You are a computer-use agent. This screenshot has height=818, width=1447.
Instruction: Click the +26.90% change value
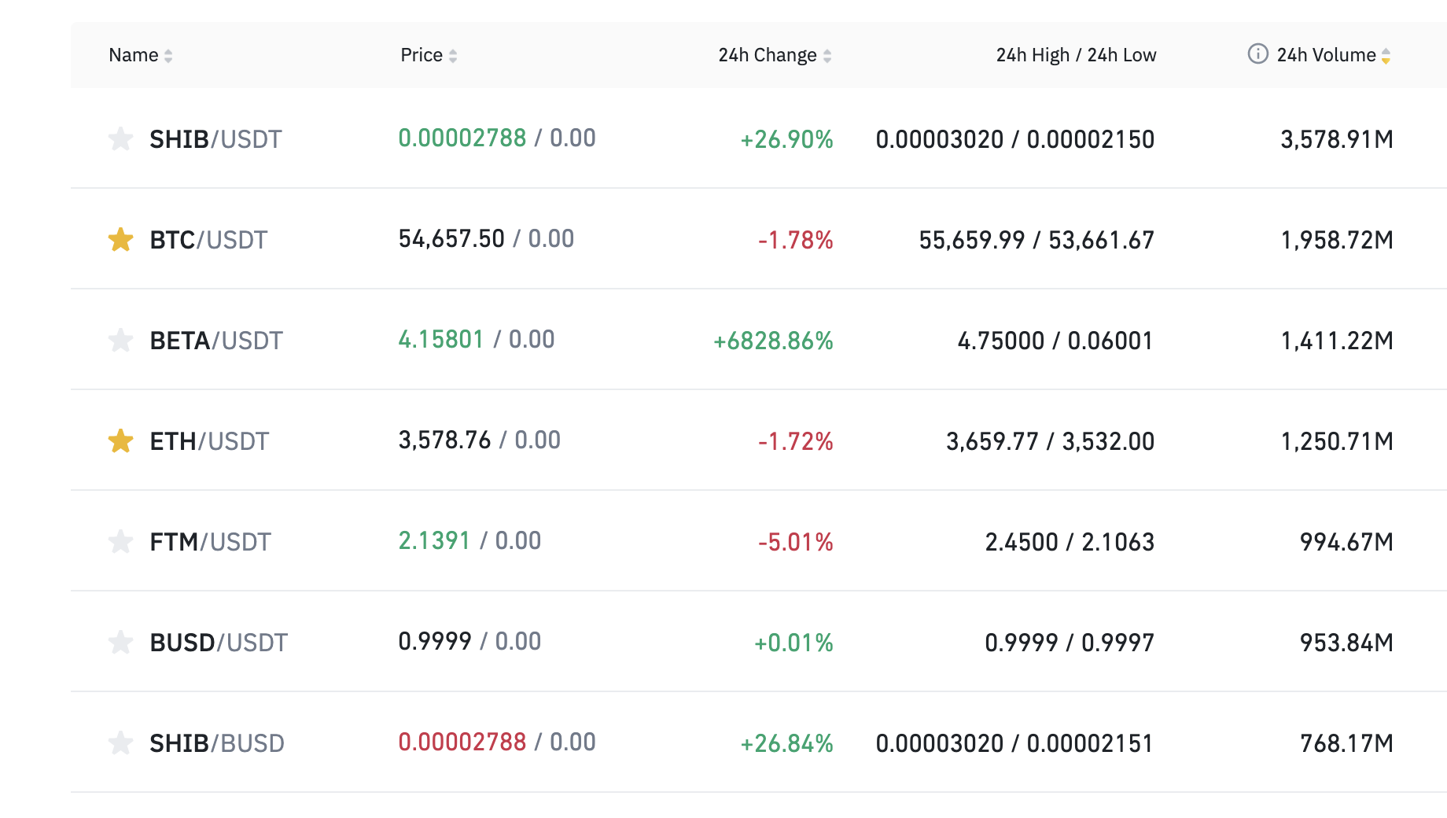[786, 139]
